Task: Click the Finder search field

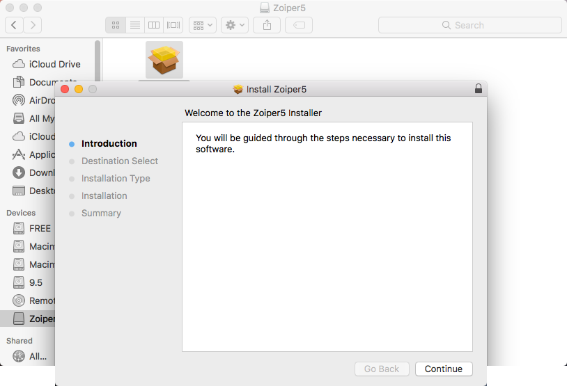Action: pyautogui.click(x=469, y=25)
